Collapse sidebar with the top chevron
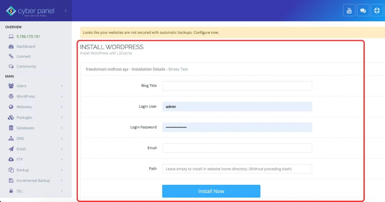 (x=65, y=11)
